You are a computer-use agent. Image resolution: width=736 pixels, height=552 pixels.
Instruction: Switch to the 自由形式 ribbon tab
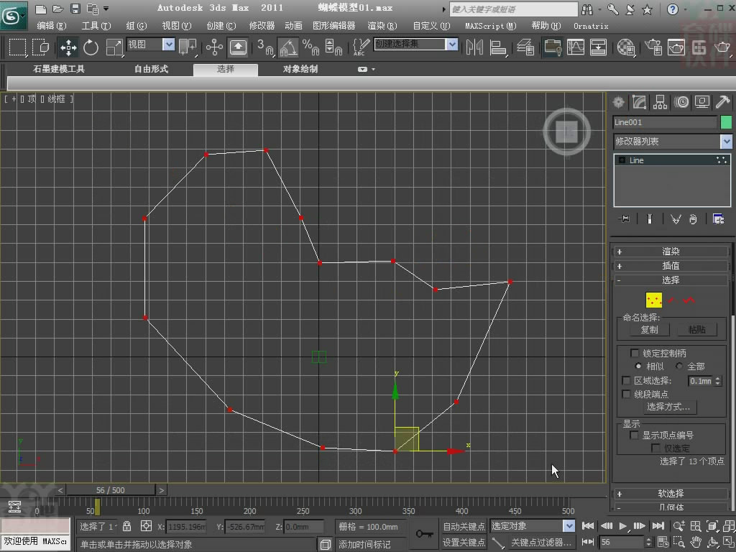pos(151,69)
